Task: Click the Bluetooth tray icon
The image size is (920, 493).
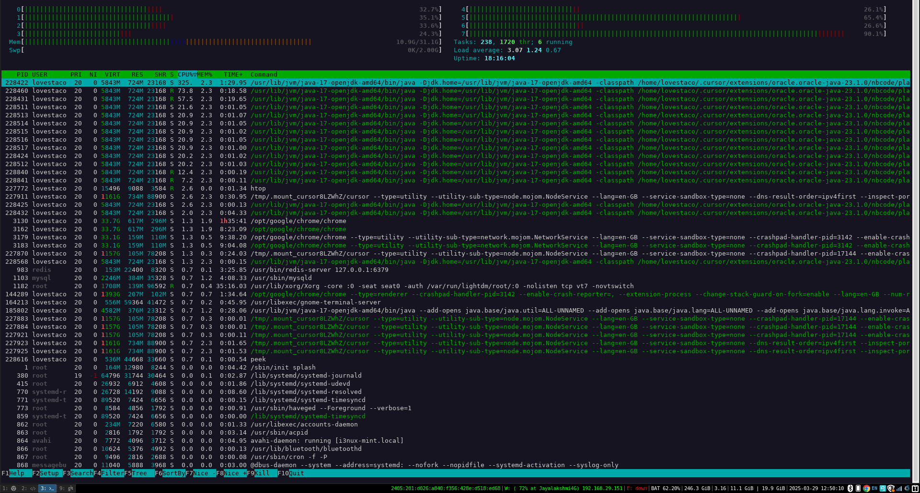Action: tap(851, 488)
